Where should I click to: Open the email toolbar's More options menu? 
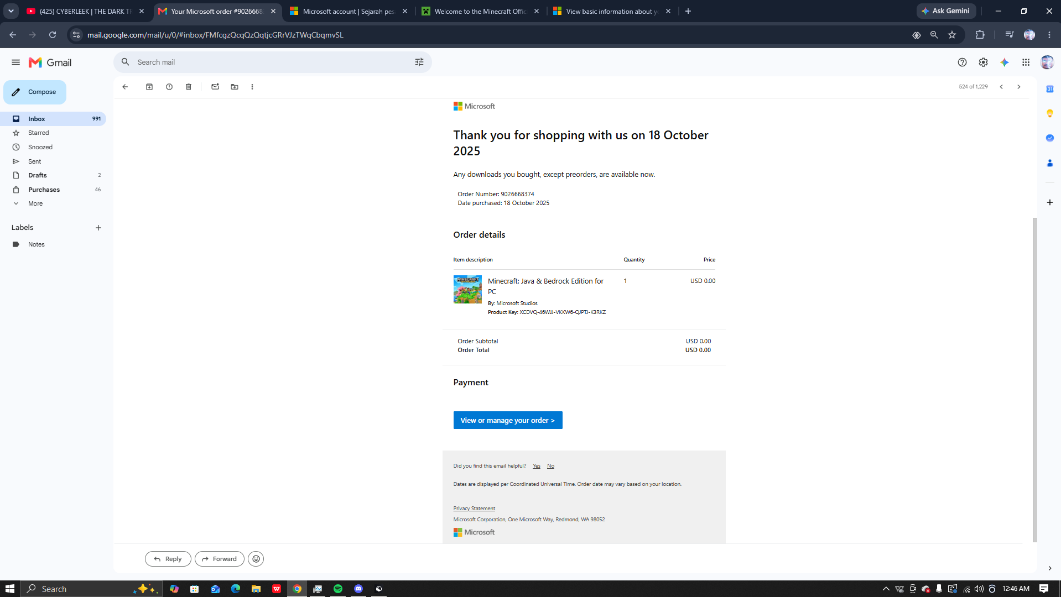coord(252,87)
